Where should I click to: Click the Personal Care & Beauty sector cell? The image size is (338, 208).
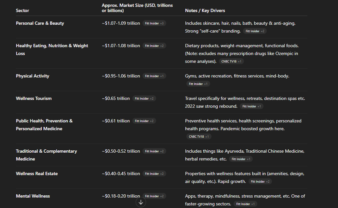click(40, 23)
